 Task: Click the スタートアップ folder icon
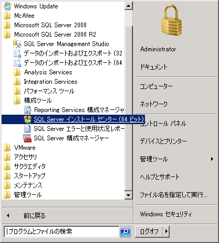(x=7, y=176)
